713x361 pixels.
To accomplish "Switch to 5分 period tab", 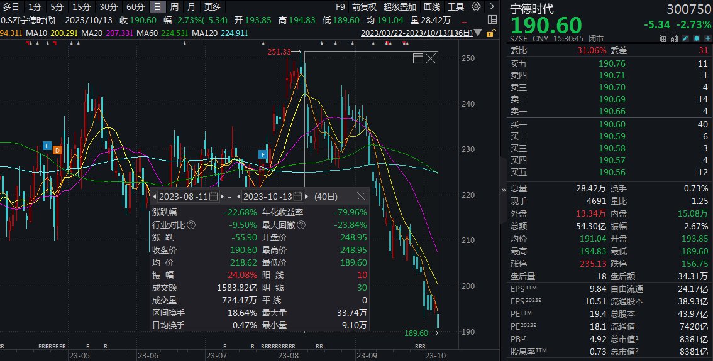I will 57,7.
